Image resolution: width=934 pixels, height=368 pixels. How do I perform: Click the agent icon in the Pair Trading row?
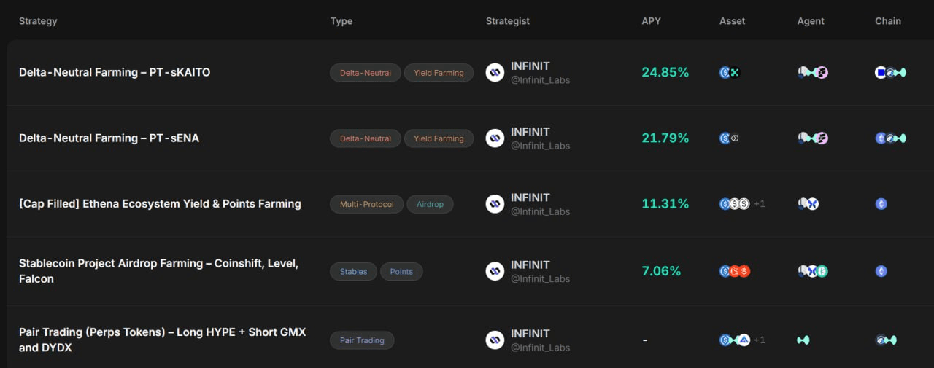pos(803,340)
